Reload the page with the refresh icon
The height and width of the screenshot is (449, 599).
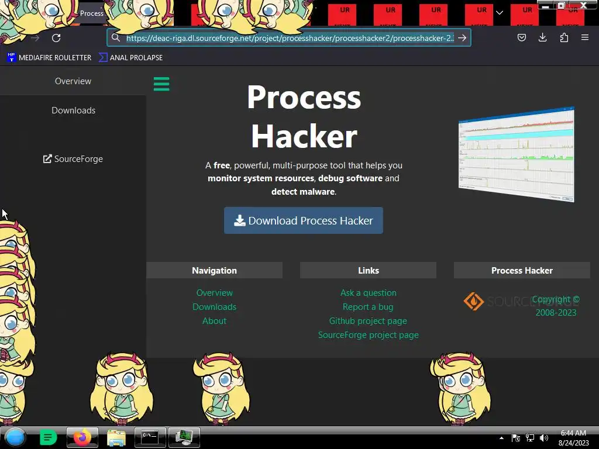point(56,38)
